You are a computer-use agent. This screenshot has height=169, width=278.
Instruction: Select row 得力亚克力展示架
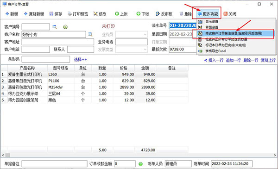coord(95,94)
